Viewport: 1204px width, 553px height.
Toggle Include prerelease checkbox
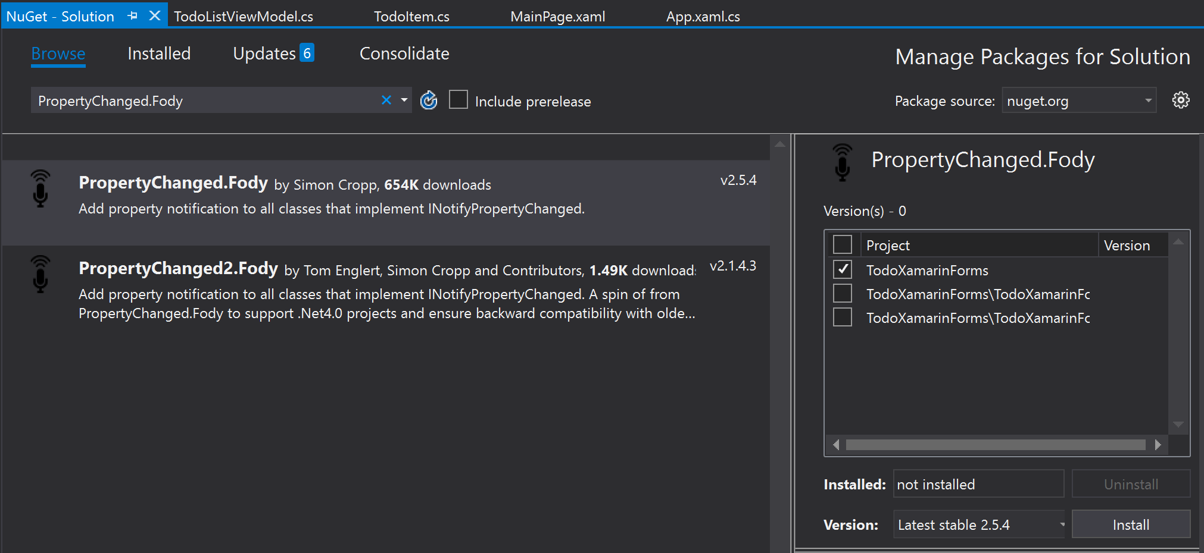pyautogui.click(x=458, y=99)
